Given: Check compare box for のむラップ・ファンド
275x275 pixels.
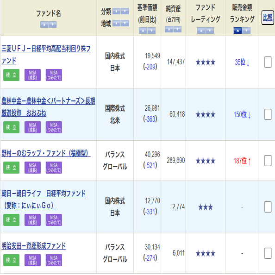Looking at the screenshot, I should (x=268, y=161).
